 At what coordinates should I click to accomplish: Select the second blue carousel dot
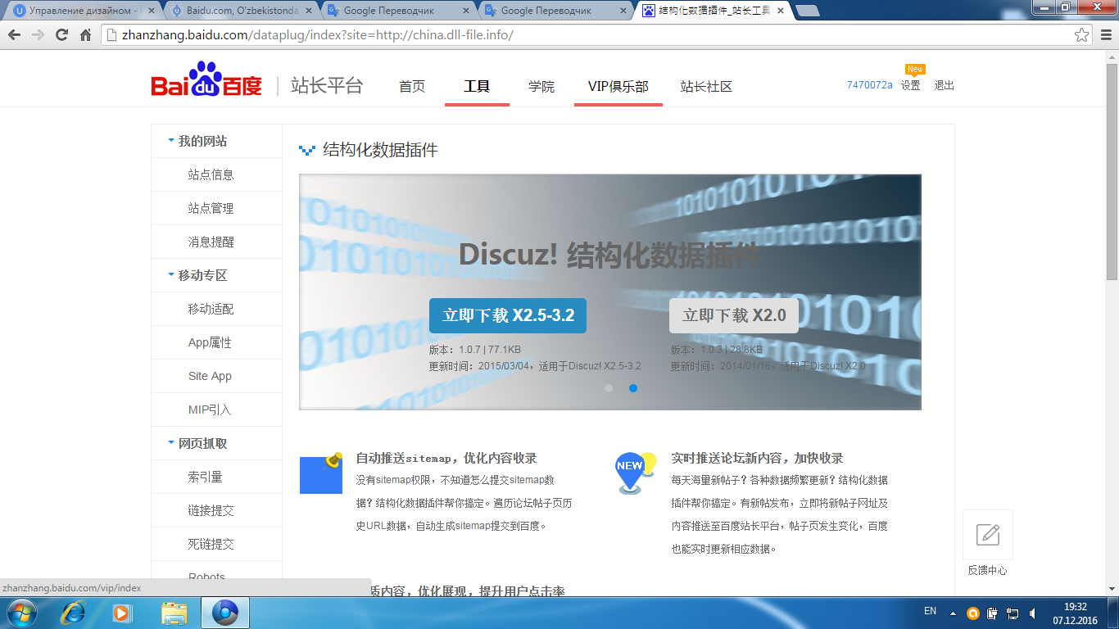pos(633,388)
